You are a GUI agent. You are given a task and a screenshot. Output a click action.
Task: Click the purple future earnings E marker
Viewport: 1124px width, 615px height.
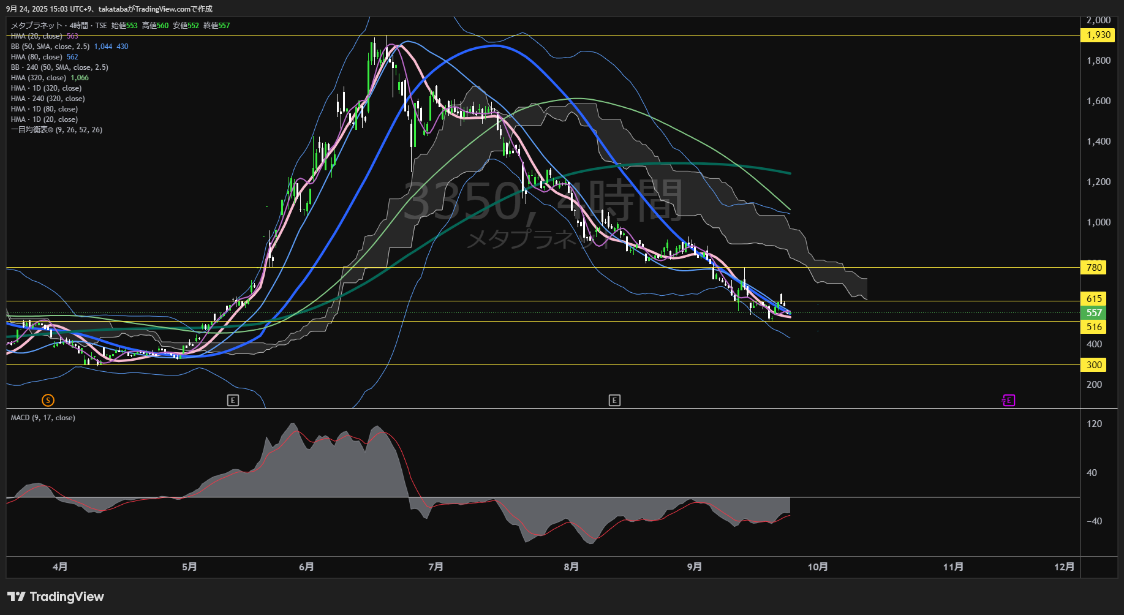1008,400
